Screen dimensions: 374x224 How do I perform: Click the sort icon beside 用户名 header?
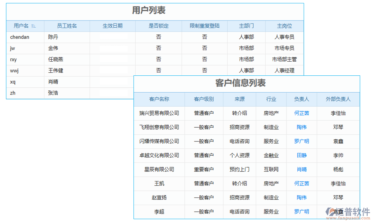34,26
